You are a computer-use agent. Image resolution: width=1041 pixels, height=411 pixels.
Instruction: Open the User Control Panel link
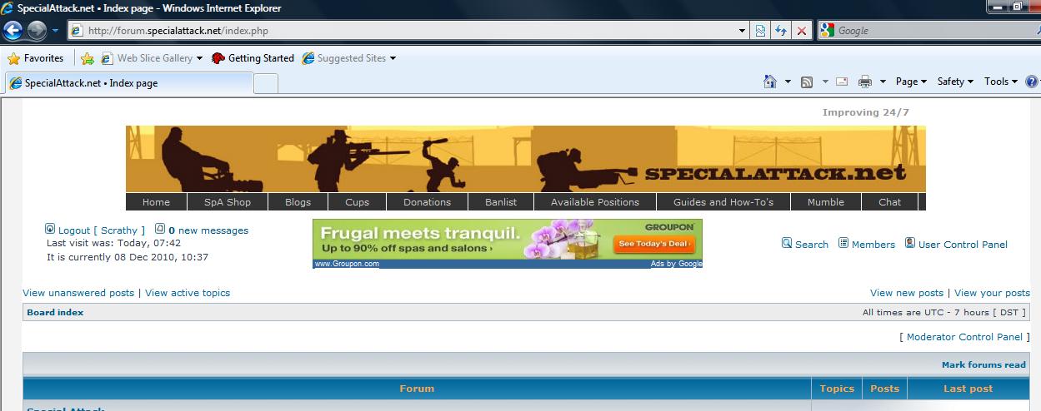[963, 245]
